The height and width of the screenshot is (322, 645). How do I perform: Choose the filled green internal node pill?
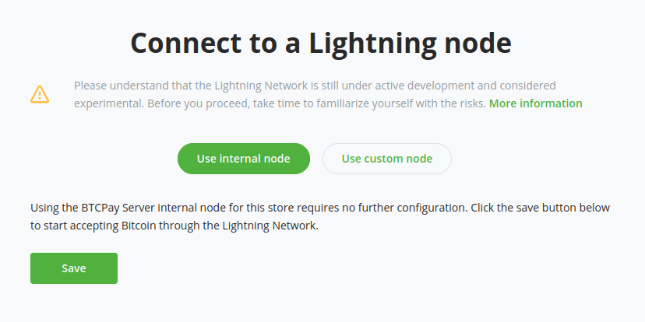pyautogui.click(x=243, y=159)
